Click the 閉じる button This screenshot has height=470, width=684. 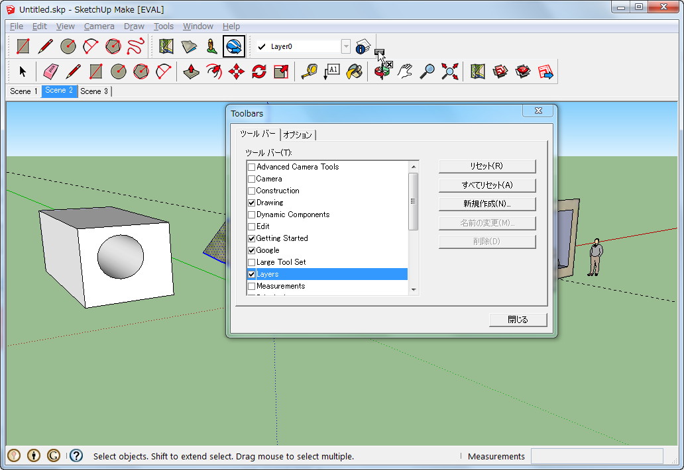click(518, 320)
